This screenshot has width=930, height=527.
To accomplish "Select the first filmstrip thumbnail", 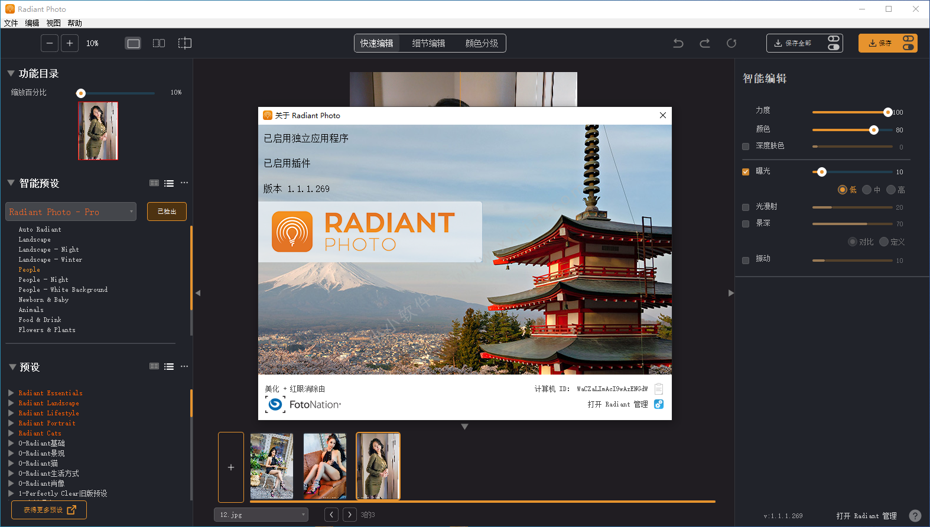I will [272, 466].
